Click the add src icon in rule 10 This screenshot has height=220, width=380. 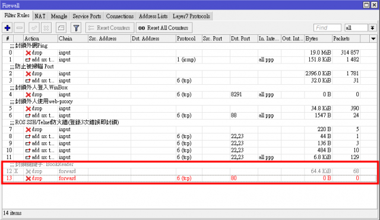click(x=28, y=151)
